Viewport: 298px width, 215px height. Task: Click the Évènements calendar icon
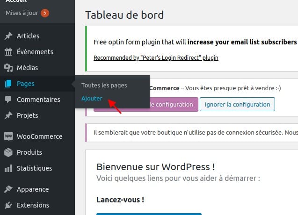8,52
